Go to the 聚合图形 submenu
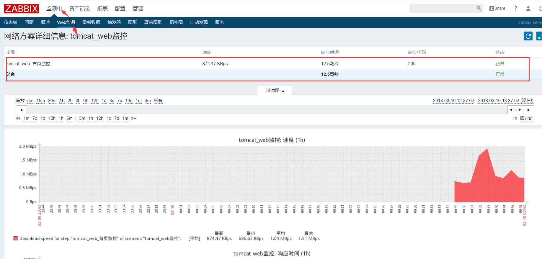This screenshot has width=542, height=259. click(x=153, y=22)
